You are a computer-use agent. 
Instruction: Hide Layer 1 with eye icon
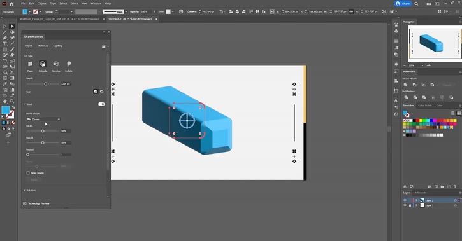pos(405,205)
